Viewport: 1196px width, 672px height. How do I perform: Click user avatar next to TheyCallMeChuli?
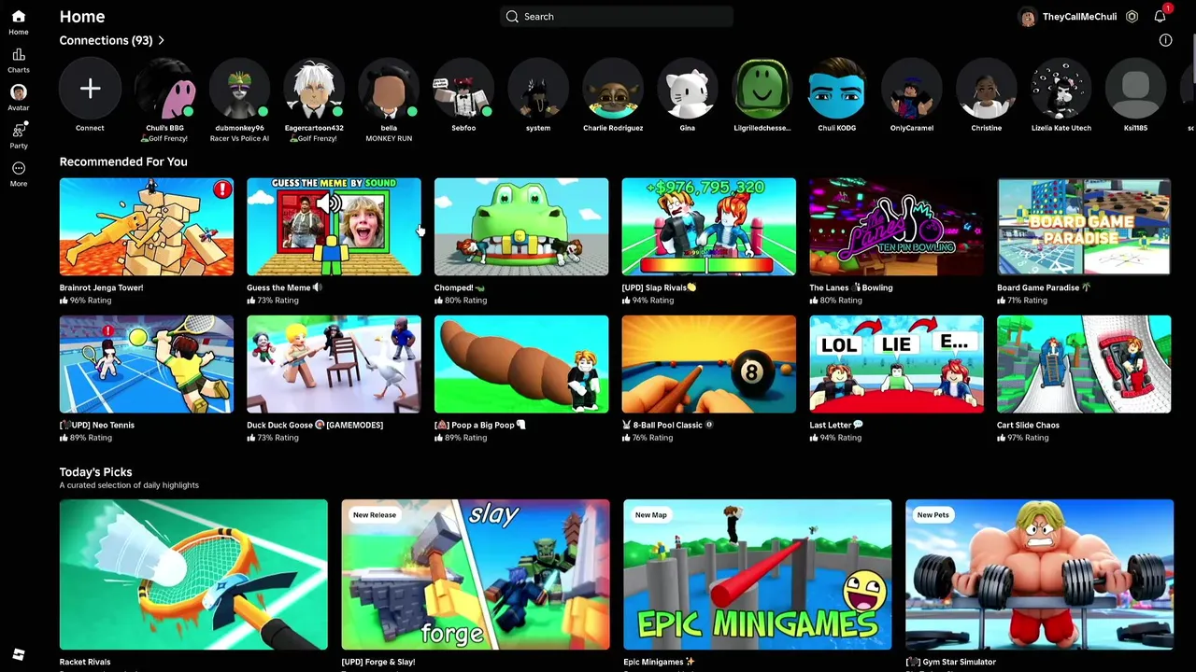point(1028,17)
